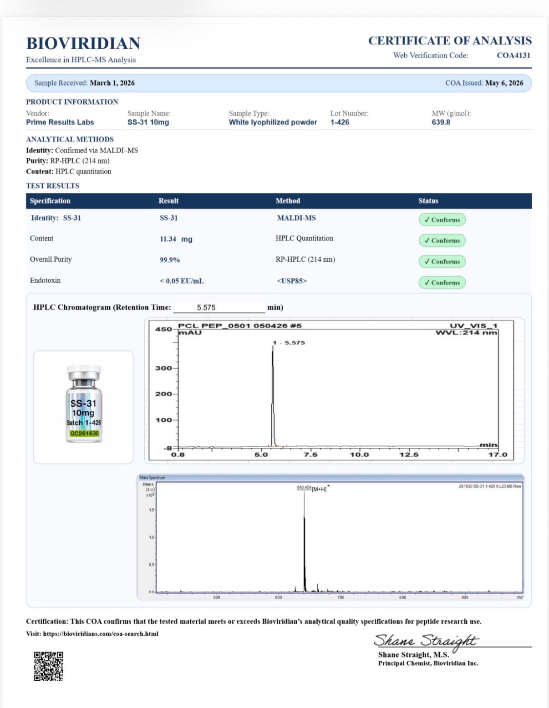Select the overall purity result 99.9%
This screenshot has width=549, height=708.
click(x=169, y=260)
